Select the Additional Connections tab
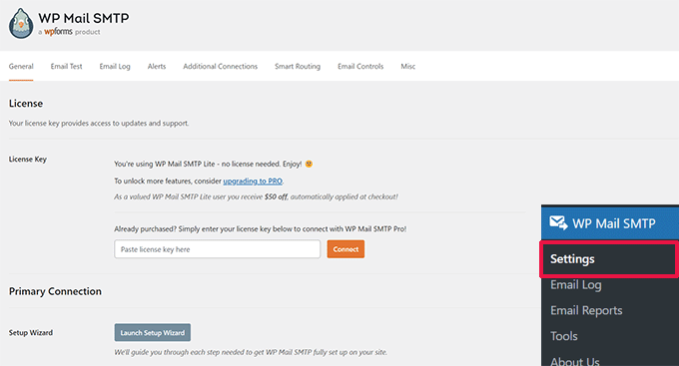The height and width of the screenshot is (366, 679). click(x=220, y=66)
